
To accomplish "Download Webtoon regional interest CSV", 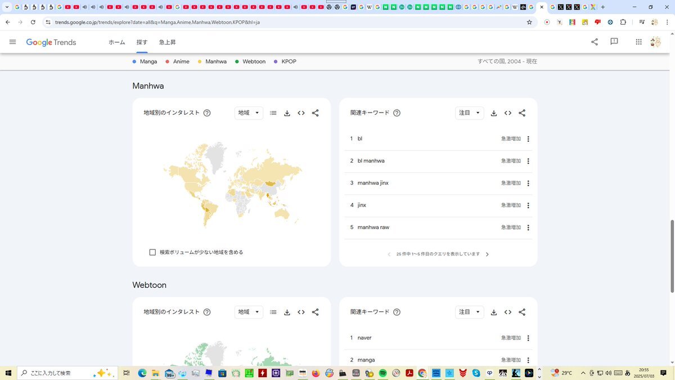I will coord(287,312).
